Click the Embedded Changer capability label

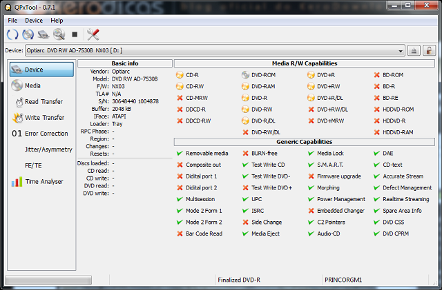click(x=340, y=211)
